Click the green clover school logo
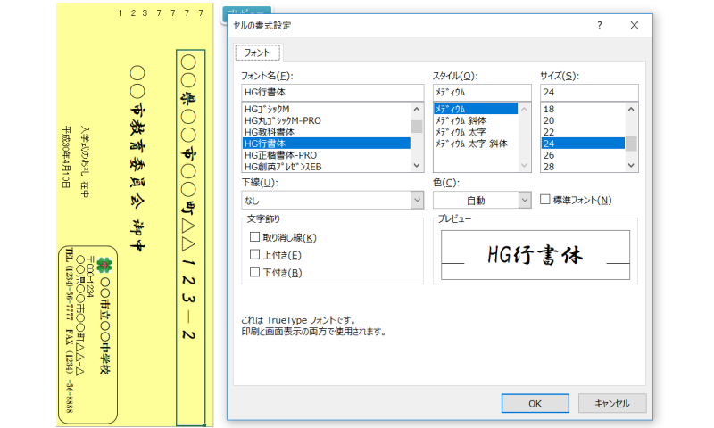The image size is (714, 428). 106,265
